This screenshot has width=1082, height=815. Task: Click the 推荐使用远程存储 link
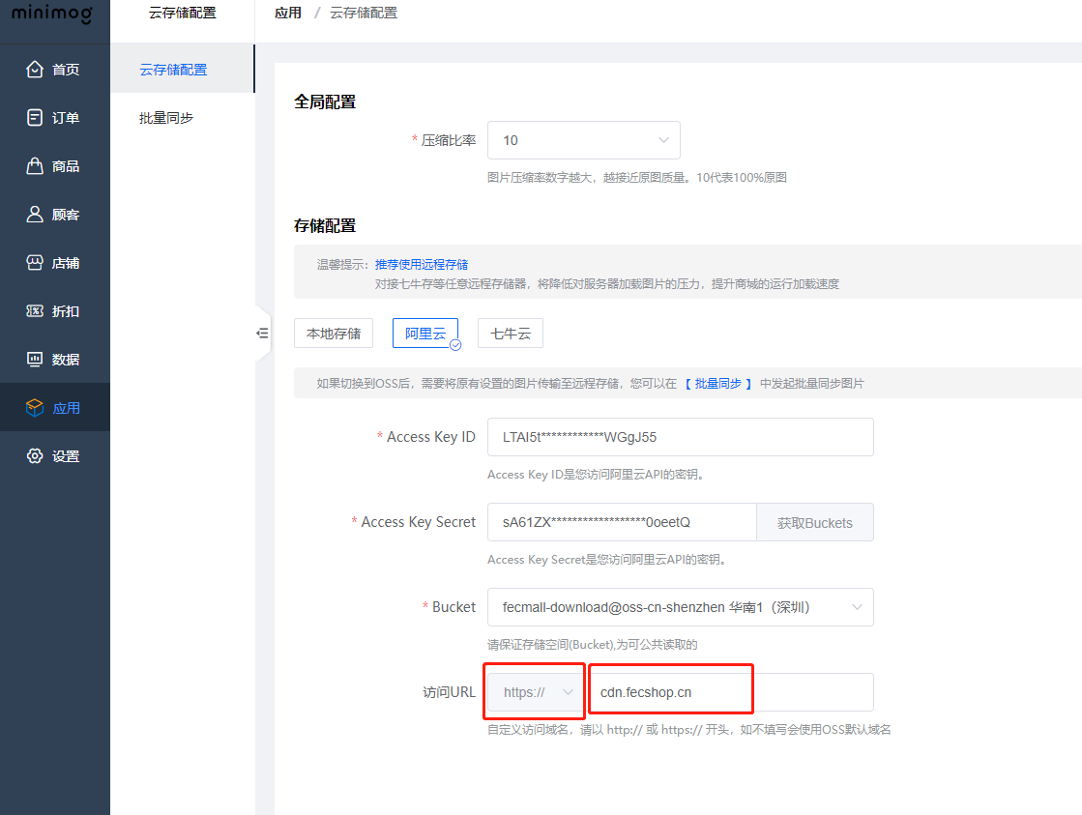422,264
